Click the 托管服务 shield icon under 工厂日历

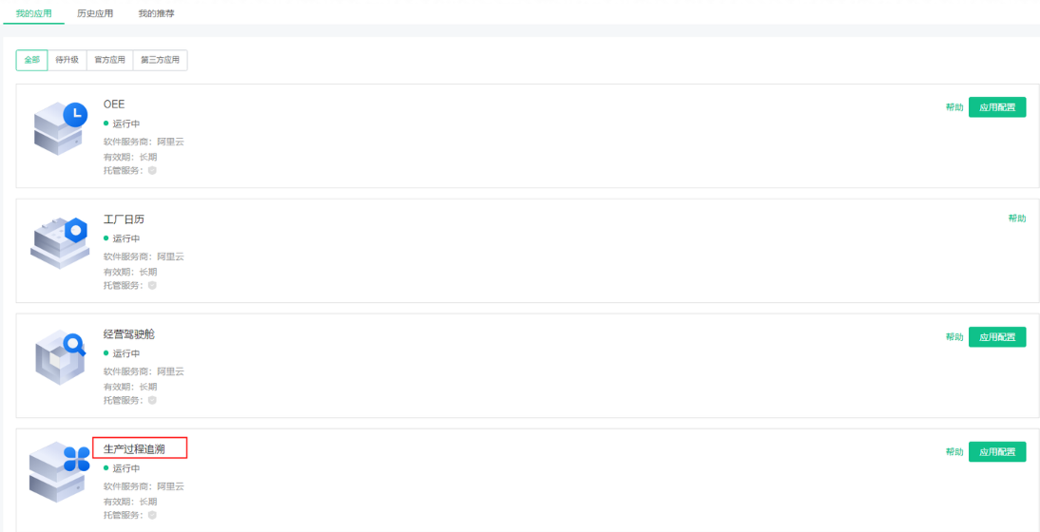pyautogui.click(x=152, y=286)
